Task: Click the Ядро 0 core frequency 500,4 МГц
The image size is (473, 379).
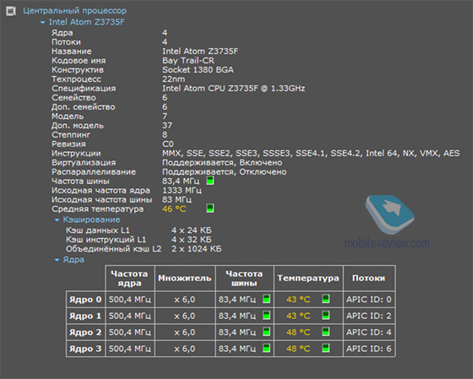Action: tap(130, 300)
